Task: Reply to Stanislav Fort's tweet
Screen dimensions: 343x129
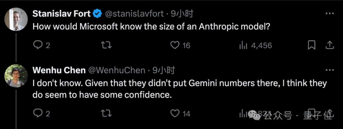Action: [x=38, y=45]
